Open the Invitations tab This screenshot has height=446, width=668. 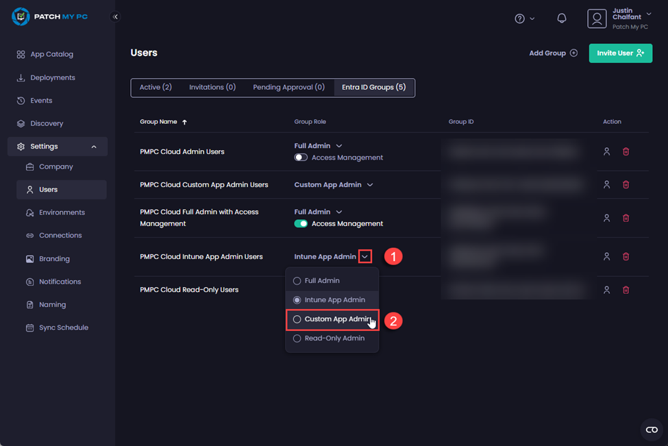(x=212, y=87)
